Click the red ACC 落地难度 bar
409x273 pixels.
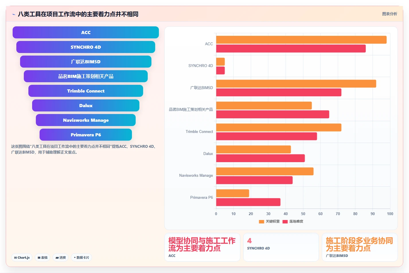(291, 48)
